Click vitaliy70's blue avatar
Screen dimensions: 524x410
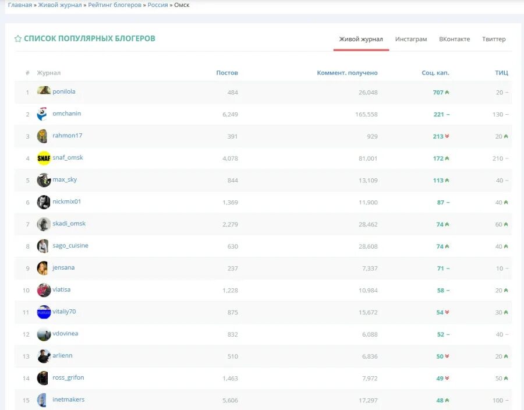pos(44,312)
